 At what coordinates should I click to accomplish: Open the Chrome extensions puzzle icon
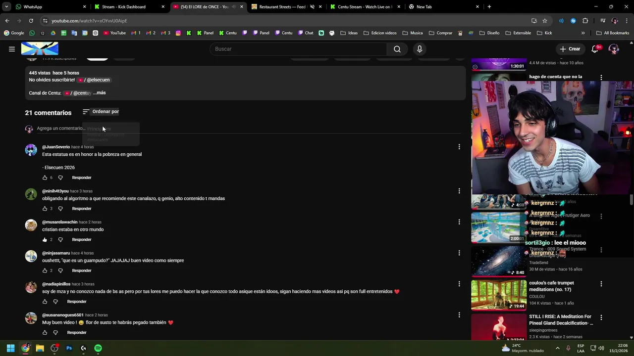point(585,21)
